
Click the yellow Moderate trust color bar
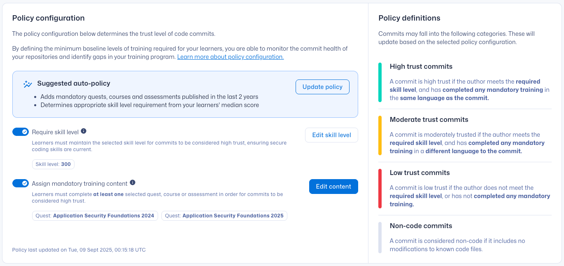[380, 135]
